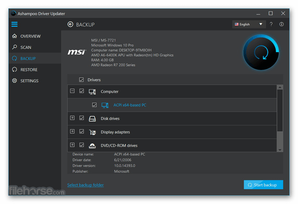298x204 pixels.
Task: Close the Ashampoo Driver Updater window
Action: tap(283, 13)
